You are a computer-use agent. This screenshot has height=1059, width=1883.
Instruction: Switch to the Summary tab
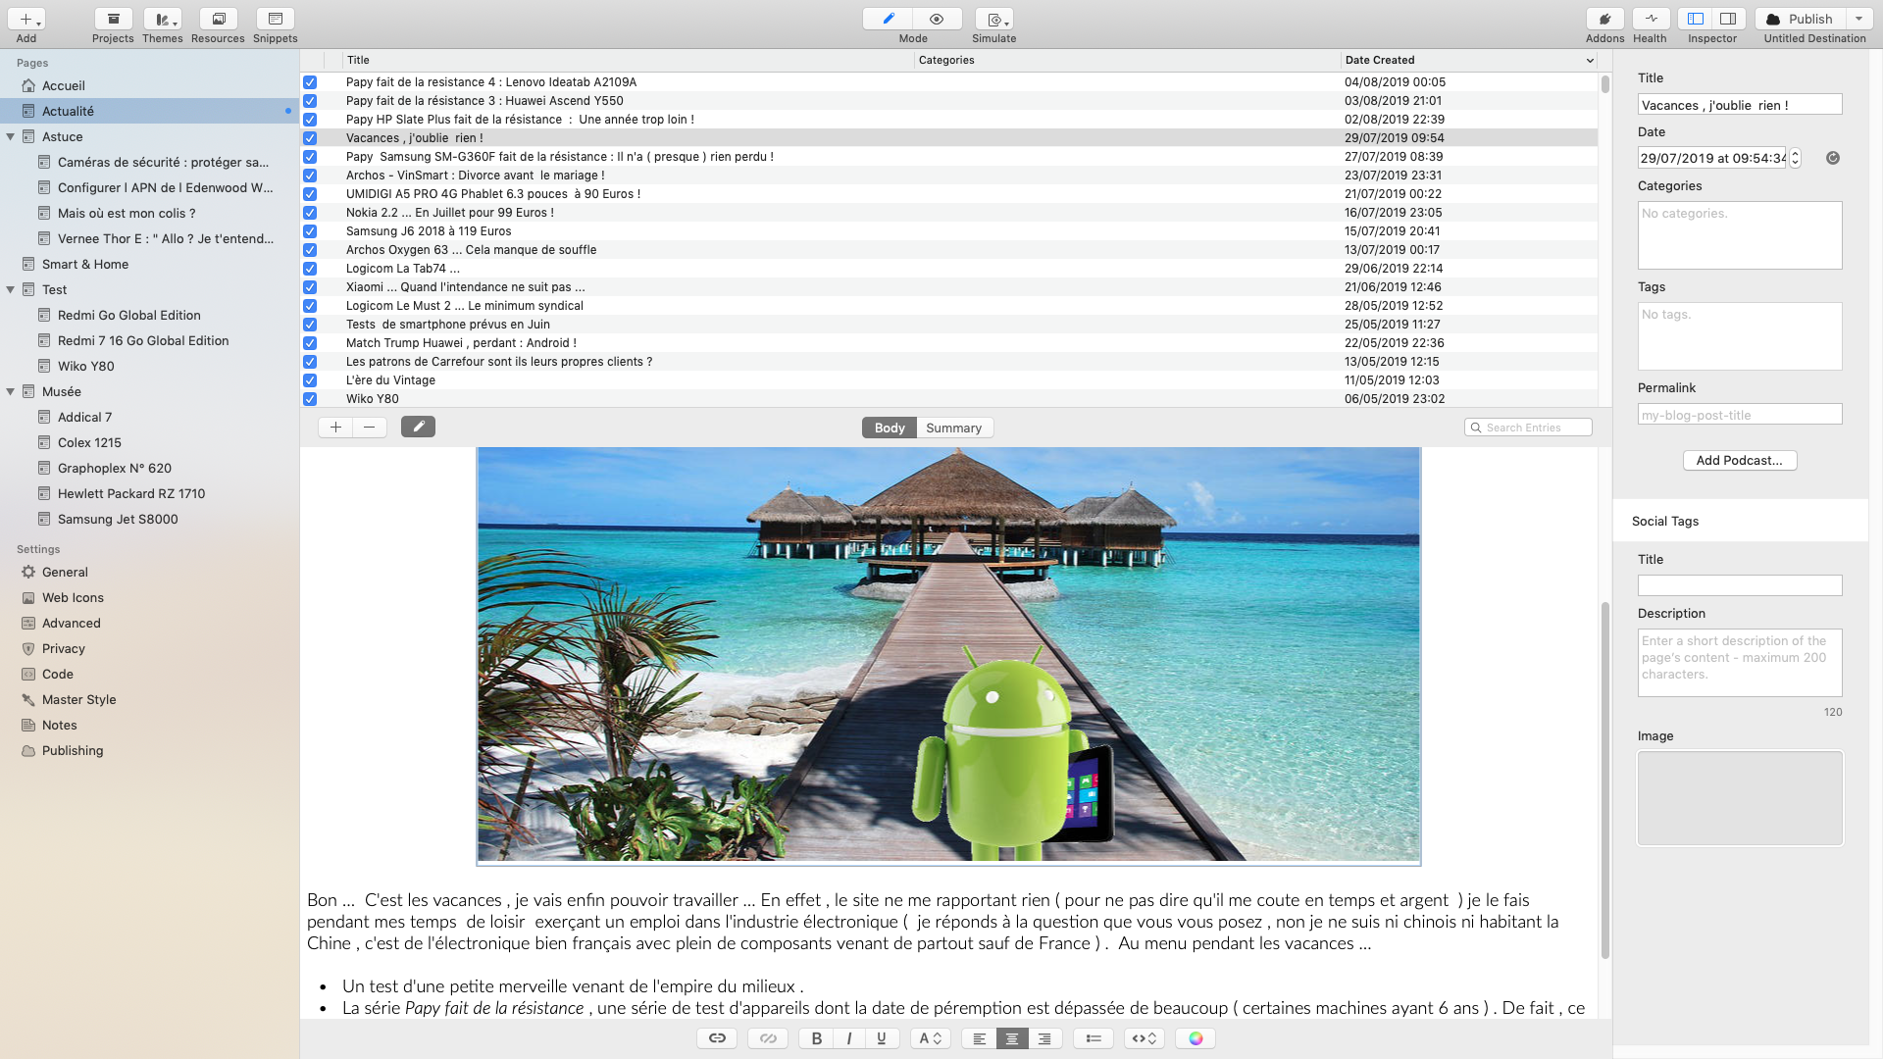(x=953, y=428)
